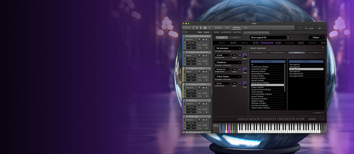
Task: Click the first box icon beside PERCUSSION
Action: tap(277, 43)
